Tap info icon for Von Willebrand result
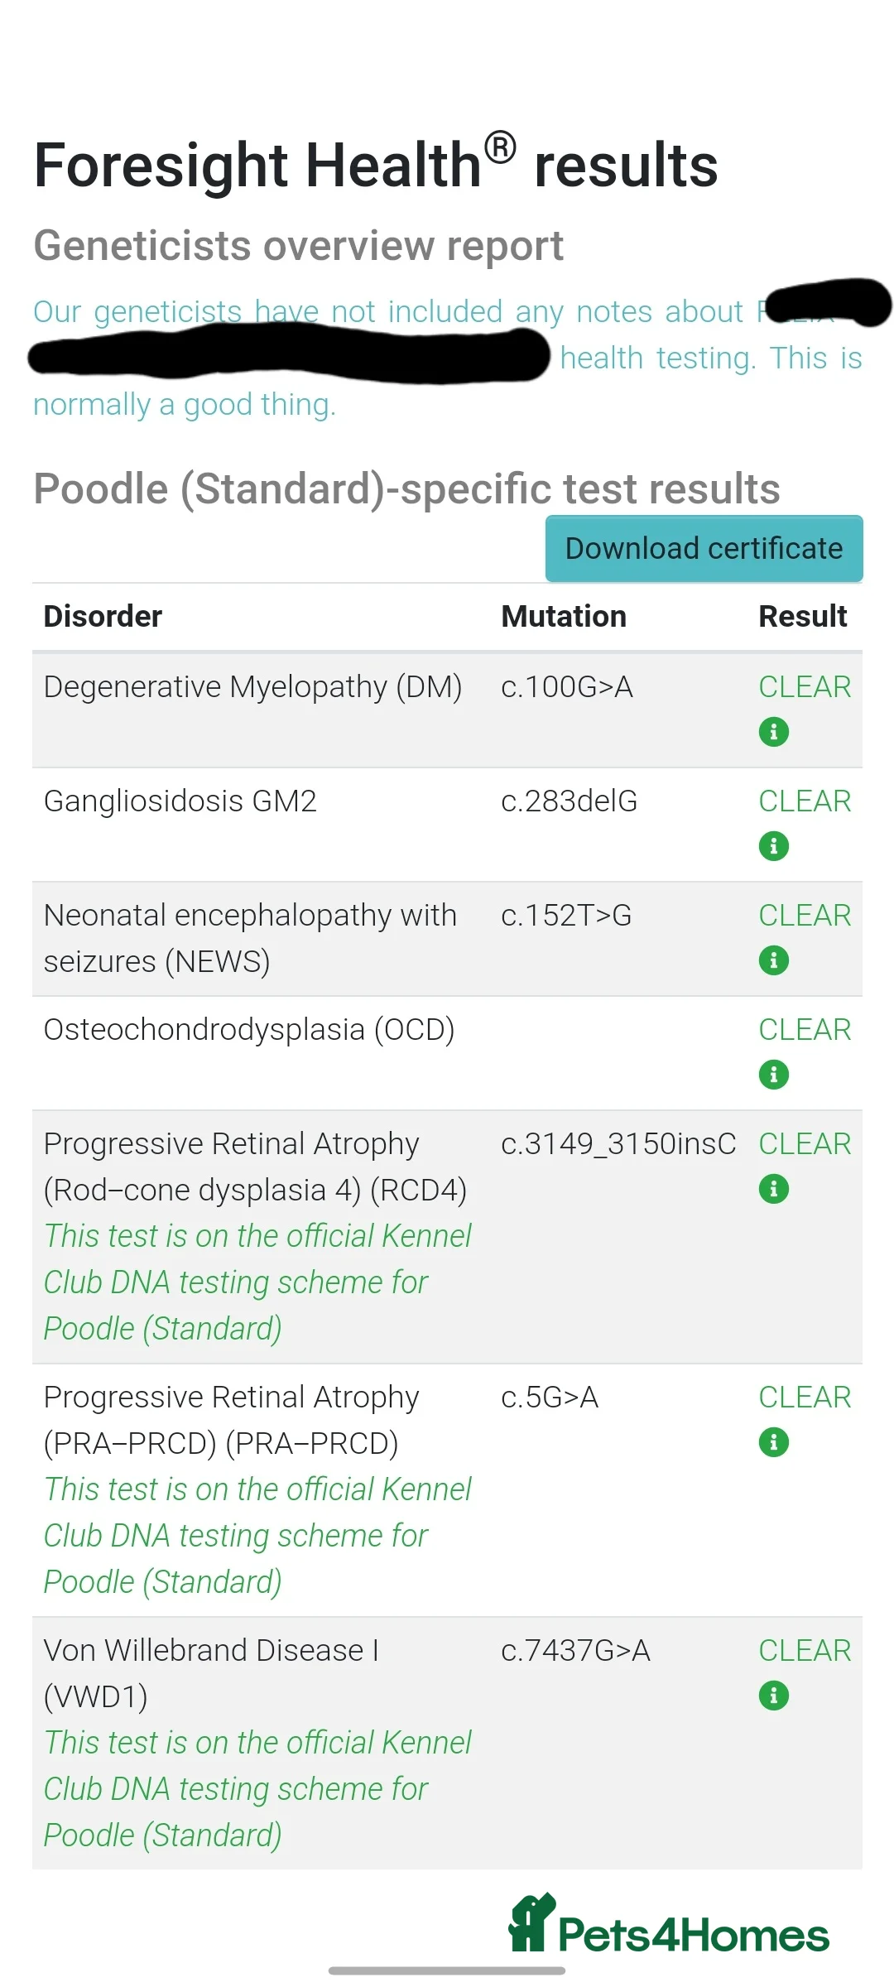 point(773,1696)
